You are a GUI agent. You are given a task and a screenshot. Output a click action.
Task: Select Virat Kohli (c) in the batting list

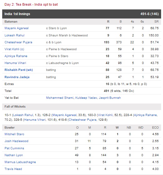coord(14,49)
